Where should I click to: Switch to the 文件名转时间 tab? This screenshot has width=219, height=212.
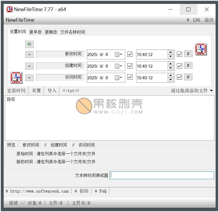73,32
